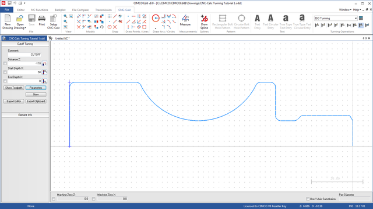Open the NC Functions tab
The image size is (373, 209).
pyautogui.click(x=40, y=10)
